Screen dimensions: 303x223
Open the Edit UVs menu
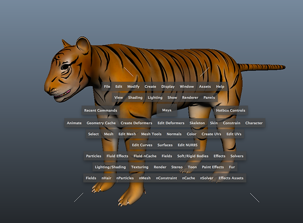pos(234,134)
